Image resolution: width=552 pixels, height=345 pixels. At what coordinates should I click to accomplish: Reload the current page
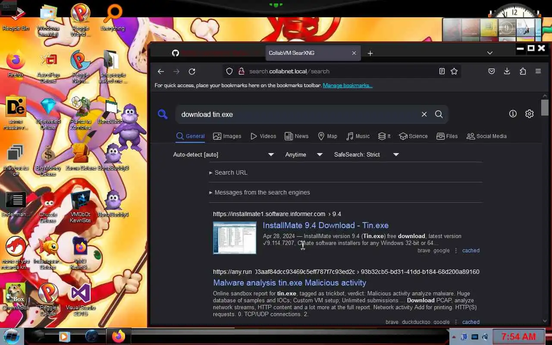[192, 72]
